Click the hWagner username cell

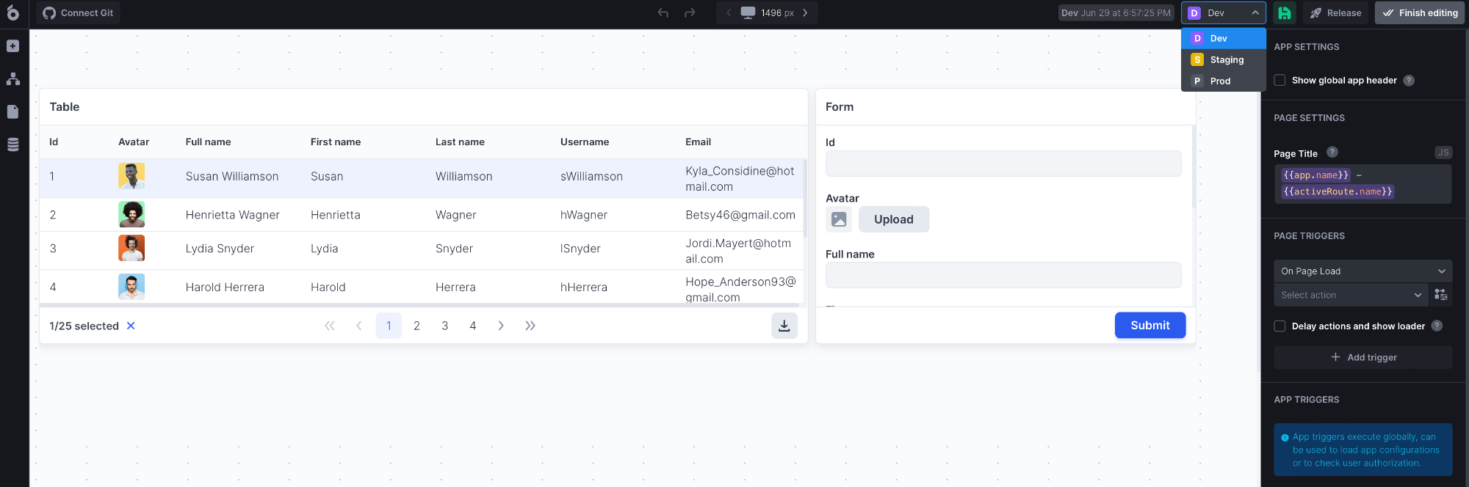tap(584, 215)
